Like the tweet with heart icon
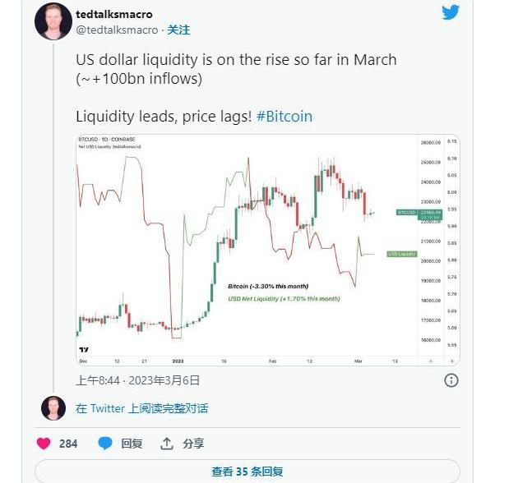 click(44, 444)
